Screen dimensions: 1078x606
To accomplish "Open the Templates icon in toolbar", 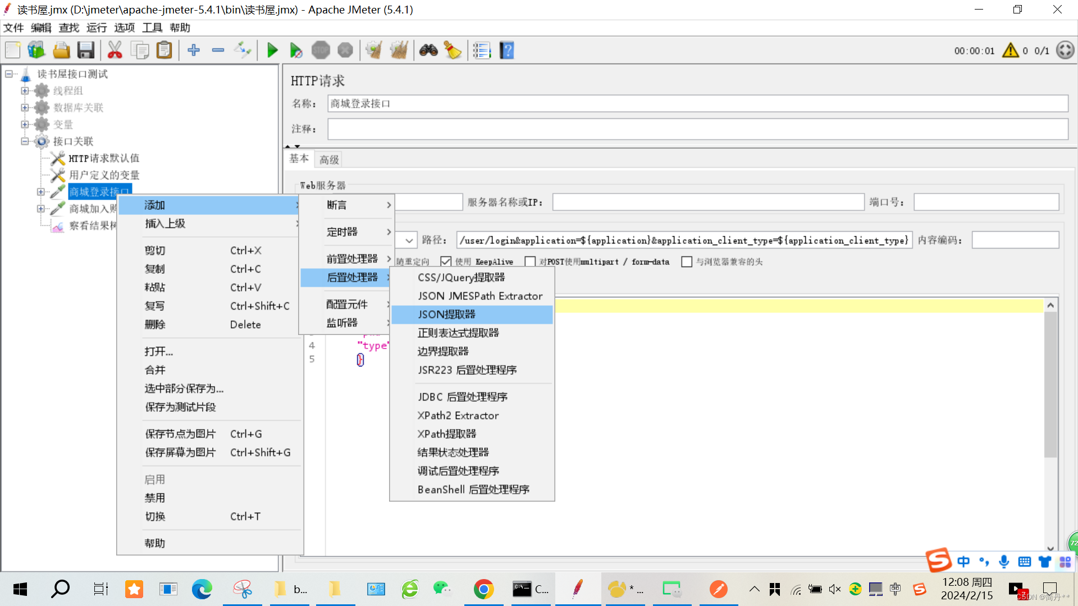I will (x=36, y=50).
